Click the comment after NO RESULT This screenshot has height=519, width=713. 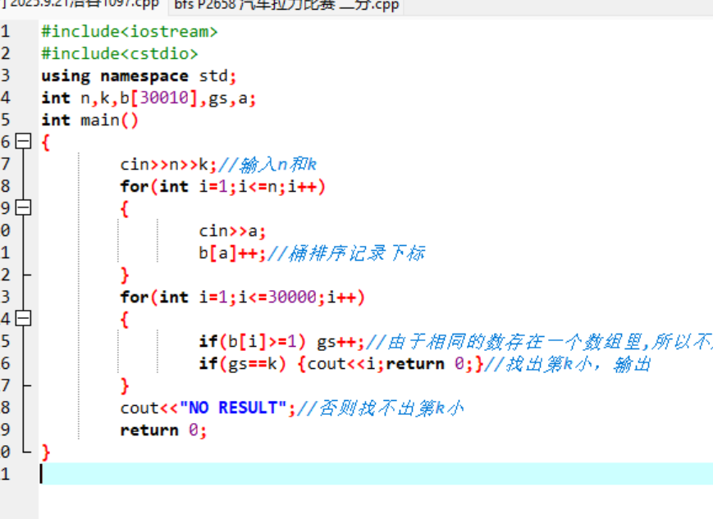pyautogui.click(x=380, y=408)
